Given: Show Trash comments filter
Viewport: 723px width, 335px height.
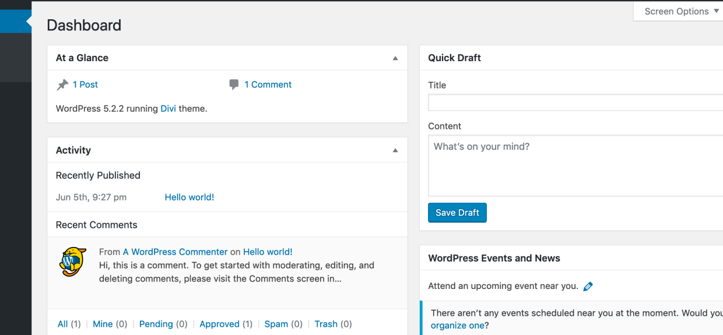Looking at the screenshot, I should tap(326, 324).
